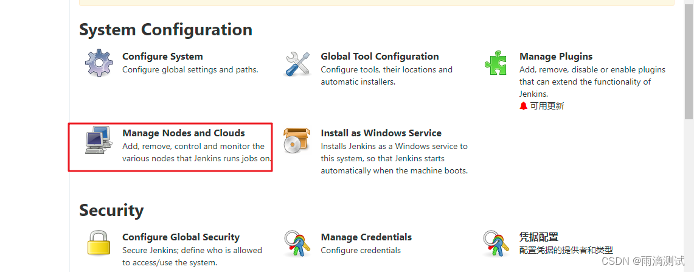Click the Manage Nodes and Clouds computer icon
694x272 pixels.
(x=98, y=140)
